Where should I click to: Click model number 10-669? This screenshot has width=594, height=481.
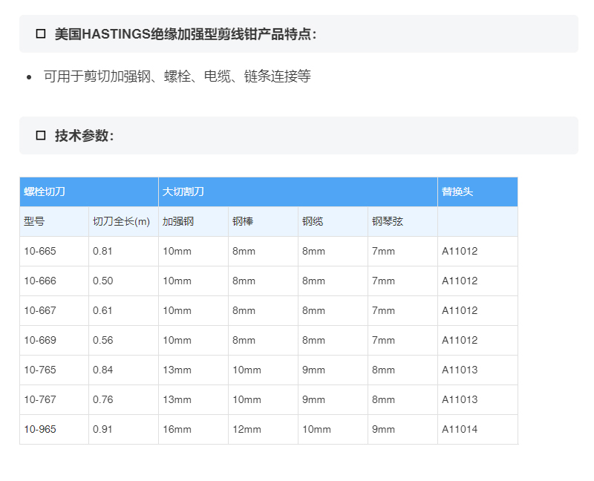click(40, 340)
